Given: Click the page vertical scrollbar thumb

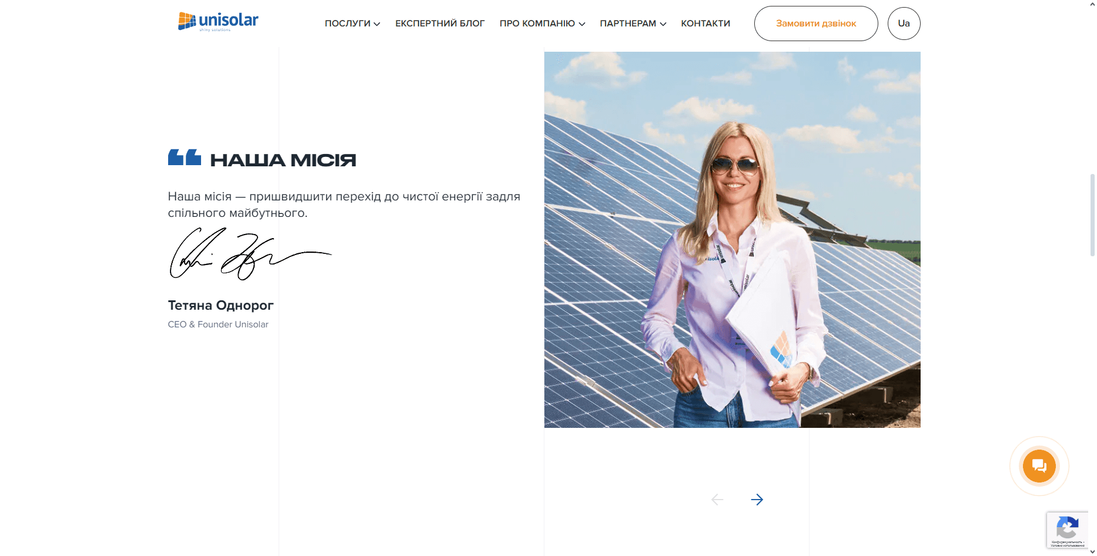Looking at the screenshot, I should [1092, 215].
